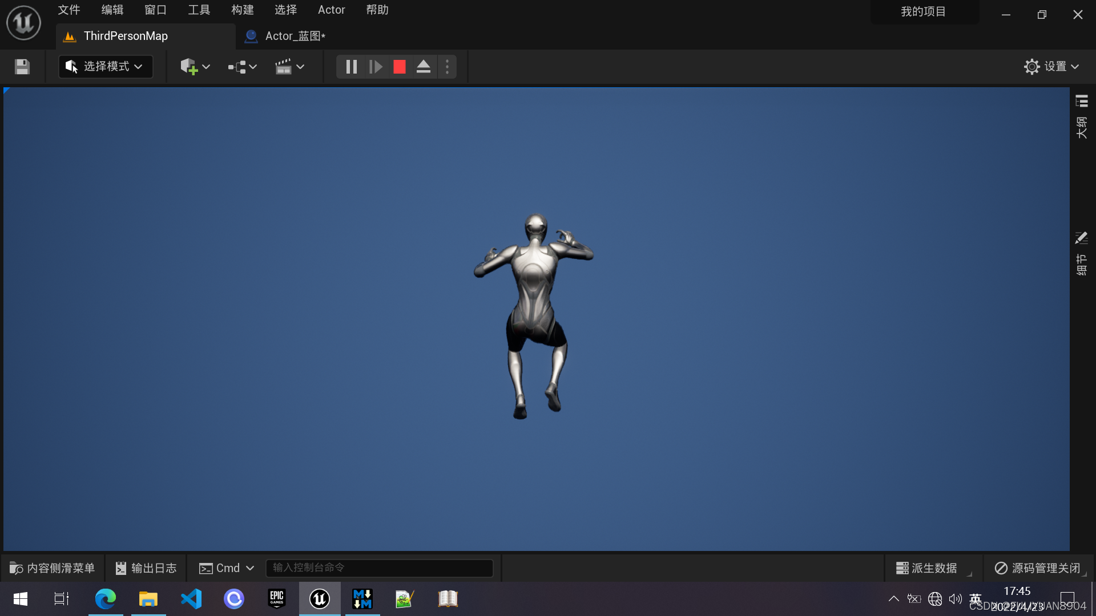Open the 选择 menu

pyautogui.click(x=286, y=10)
